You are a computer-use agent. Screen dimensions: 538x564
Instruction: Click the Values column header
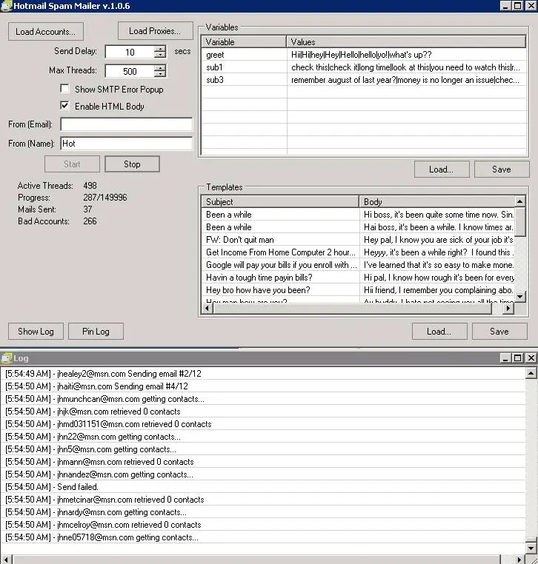pos(406,41)
